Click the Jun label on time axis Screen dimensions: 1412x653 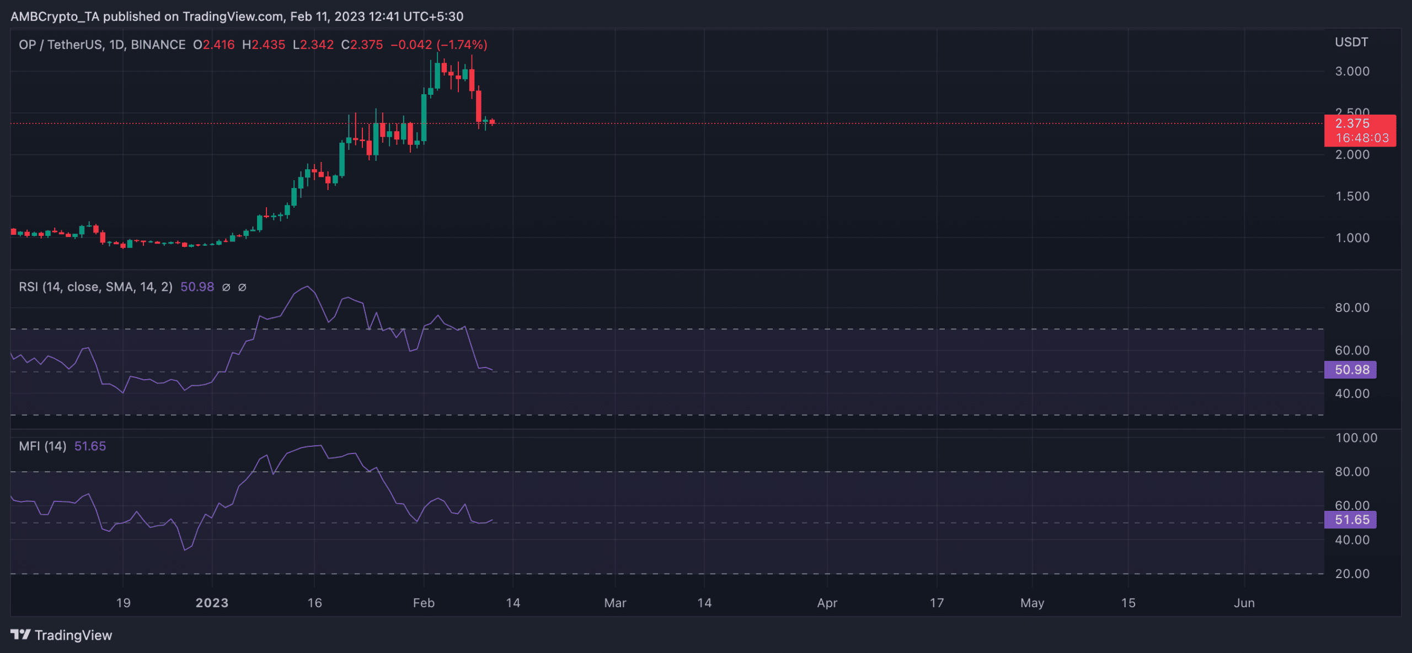(x=1244, y=603)
